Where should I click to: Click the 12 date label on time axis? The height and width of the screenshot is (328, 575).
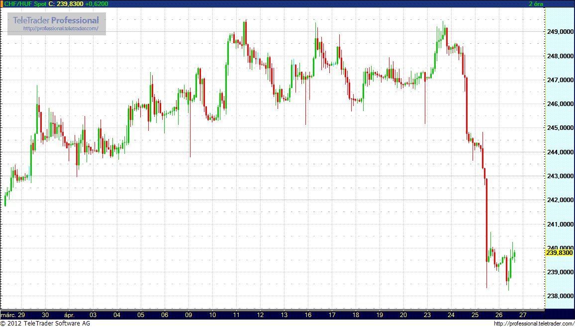[x=260, y=315]
